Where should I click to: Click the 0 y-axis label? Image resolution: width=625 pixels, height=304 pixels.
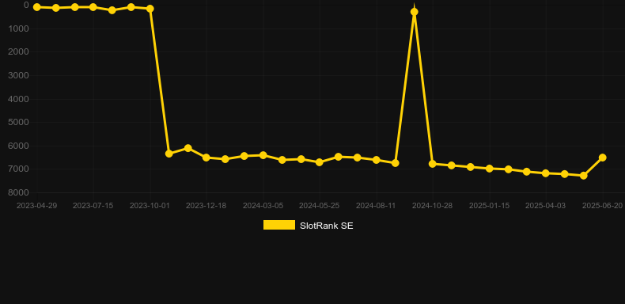click(x=26, y=5)
